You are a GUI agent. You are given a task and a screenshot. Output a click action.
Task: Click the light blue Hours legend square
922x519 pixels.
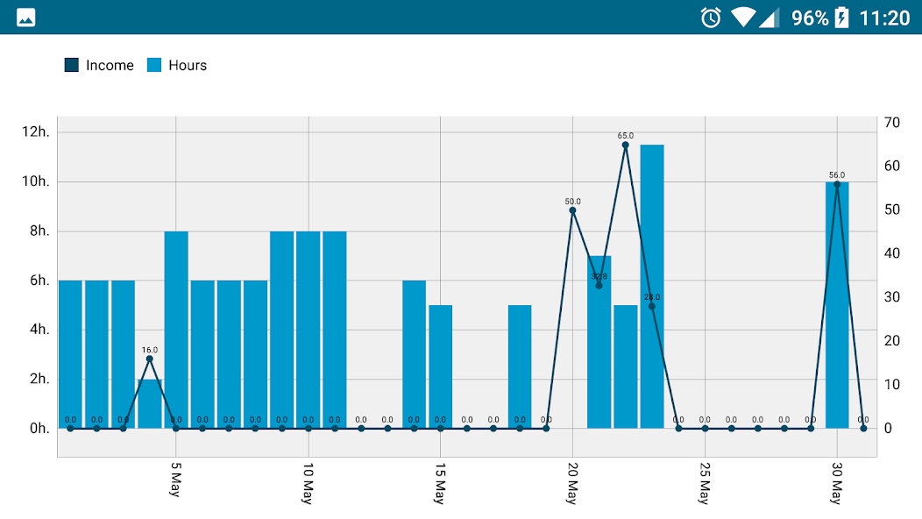click(x=154, y=65)
